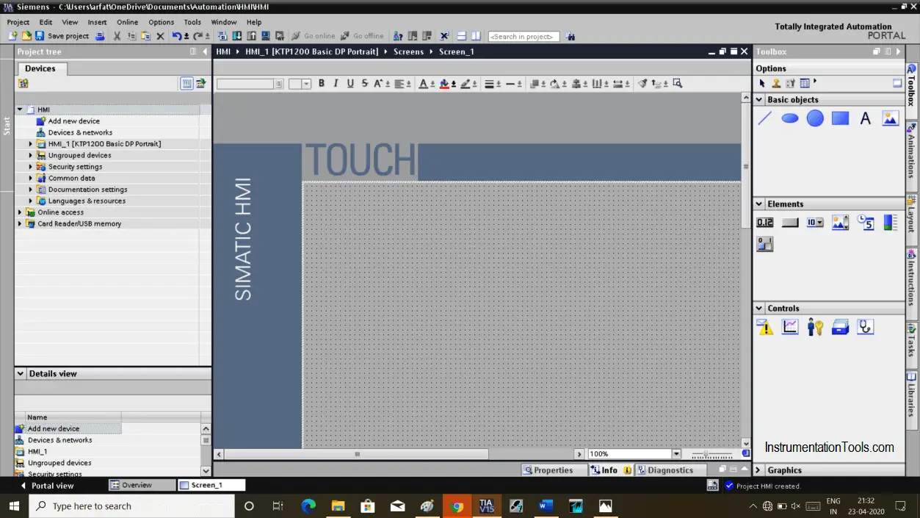
Task: Select Card Reader/USB memory tree item
Action: (x=79, y=223)
